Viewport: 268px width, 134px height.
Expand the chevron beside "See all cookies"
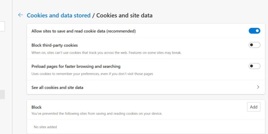(258, 87)
